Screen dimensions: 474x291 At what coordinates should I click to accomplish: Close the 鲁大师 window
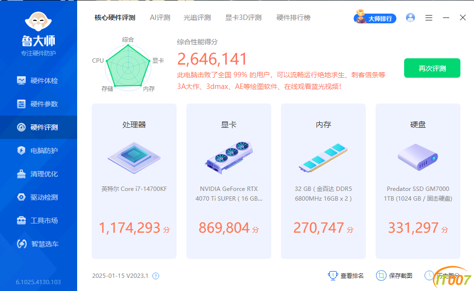(462, 17)
